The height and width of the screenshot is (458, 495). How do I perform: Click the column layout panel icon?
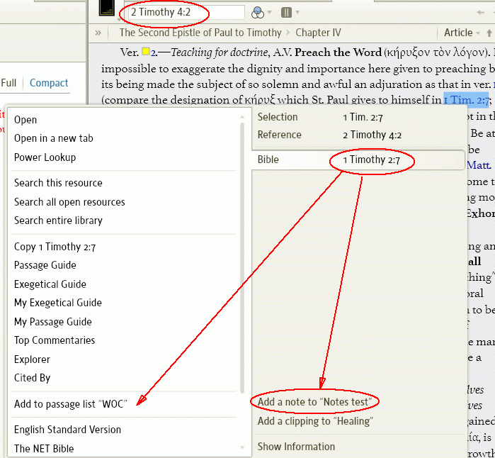pos(286,13)
